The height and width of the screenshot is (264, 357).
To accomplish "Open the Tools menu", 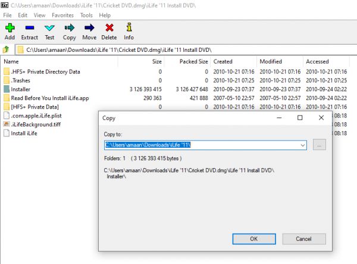I will click(87, 15).
